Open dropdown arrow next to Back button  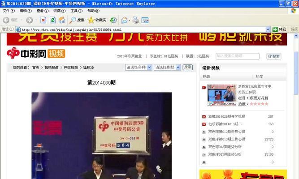pyautogui.click(x=22, y=20)
